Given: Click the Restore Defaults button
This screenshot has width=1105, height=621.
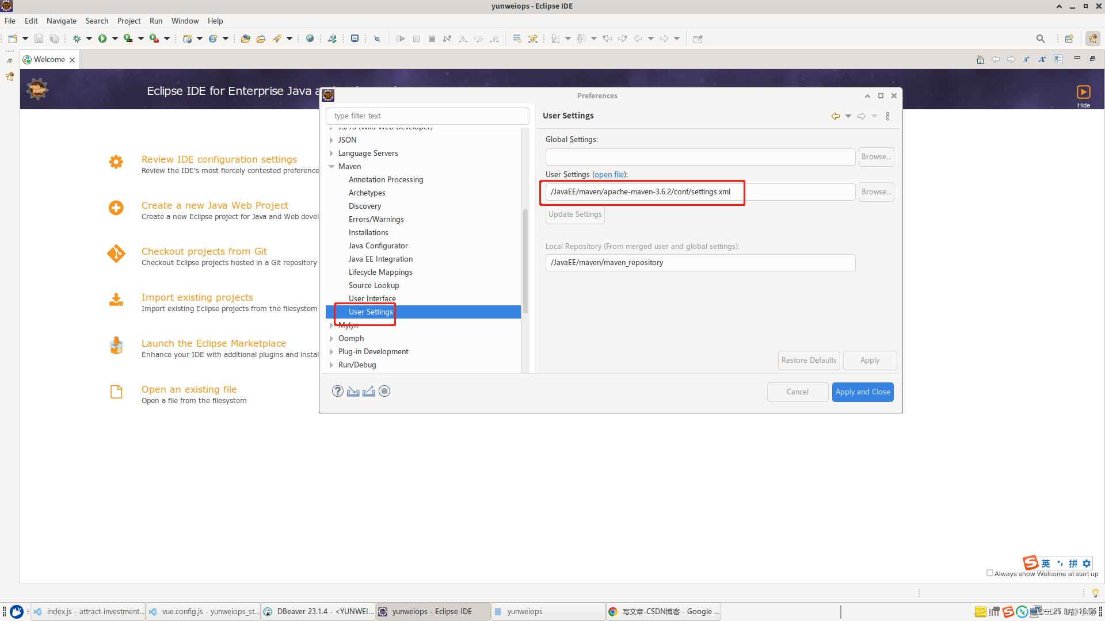Looking at the screenshot, I should [x=809, y=361].
